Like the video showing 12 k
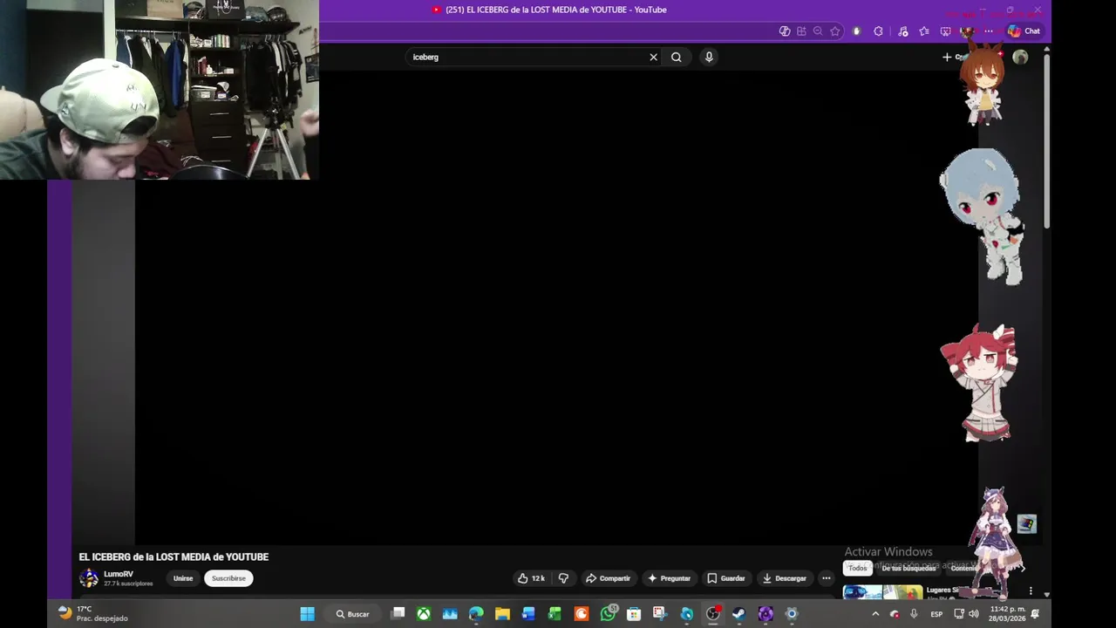 pyautogui.click(x=531, y=578)
